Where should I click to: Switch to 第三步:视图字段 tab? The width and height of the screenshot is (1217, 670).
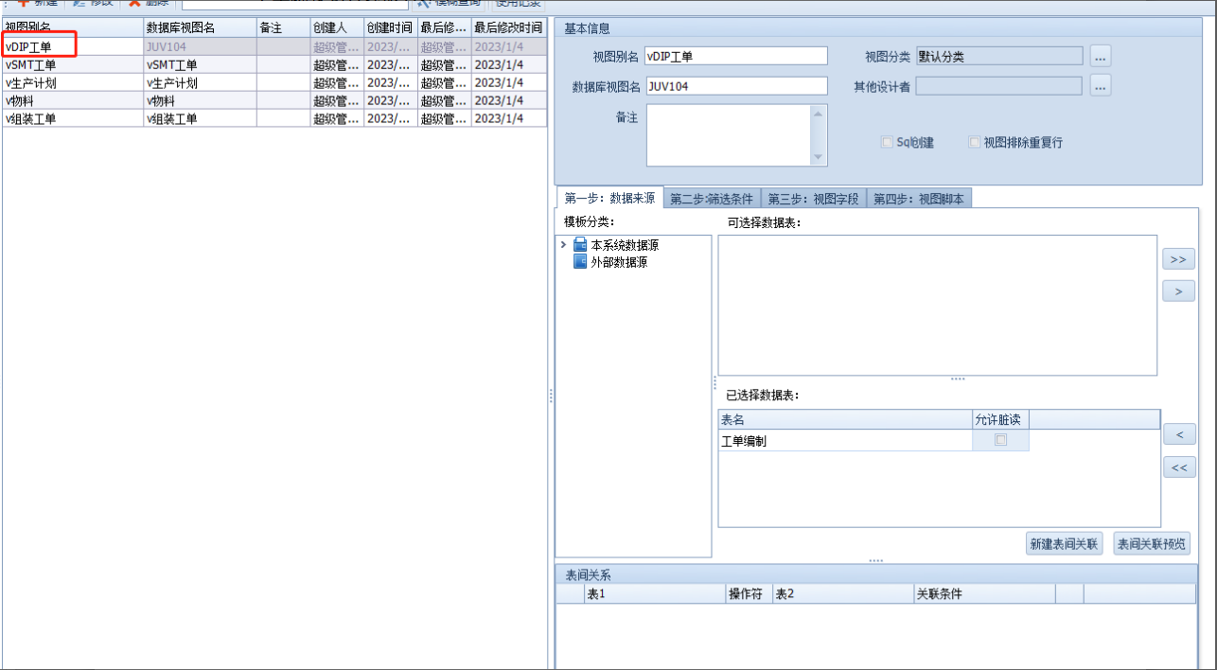[813, 199]
